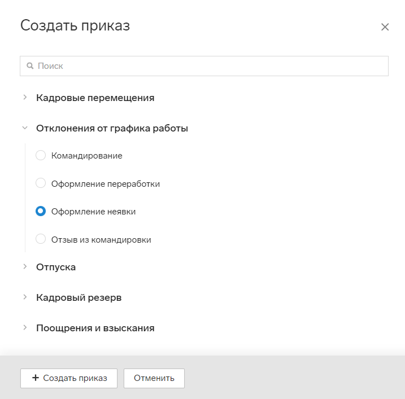Click the Отменить button
Viewport: 405px width, 399px height.
[154, 378]
